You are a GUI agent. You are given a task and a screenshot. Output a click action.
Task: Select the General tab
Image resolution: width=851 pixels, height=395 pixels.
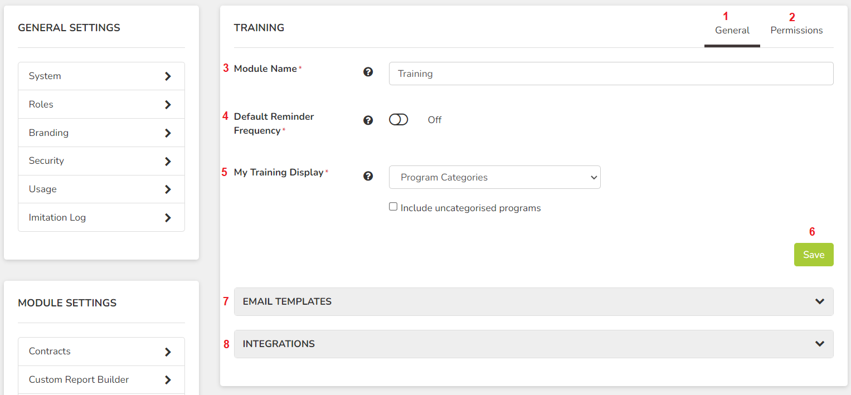point(732,30)
